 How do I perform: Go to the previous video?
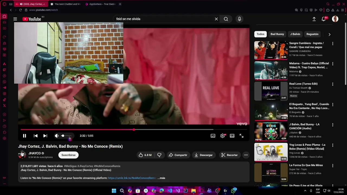[36, 136]
